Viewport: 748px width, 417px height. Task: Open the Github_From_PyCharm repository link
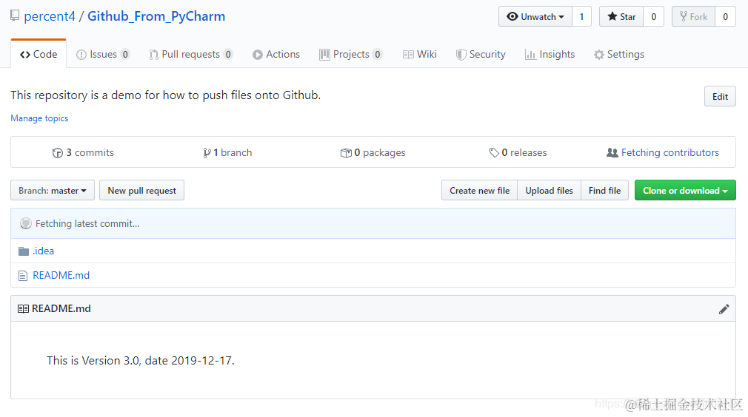156,16
